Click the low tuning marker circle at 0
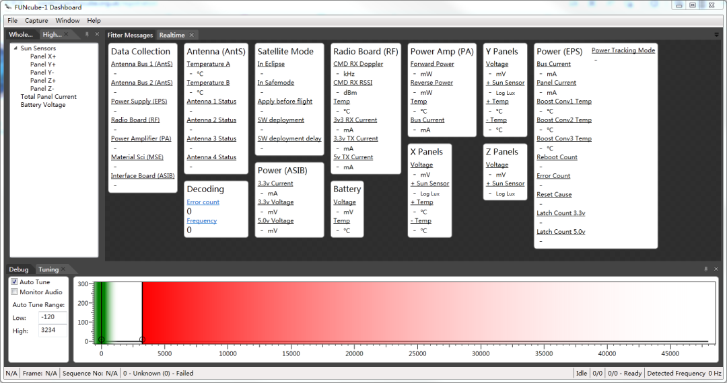The height and width of the screenshot is (383, 727). pos(101,339)
